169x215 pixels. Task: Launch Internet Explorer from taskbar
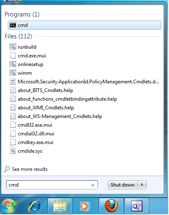click(34, 206)
